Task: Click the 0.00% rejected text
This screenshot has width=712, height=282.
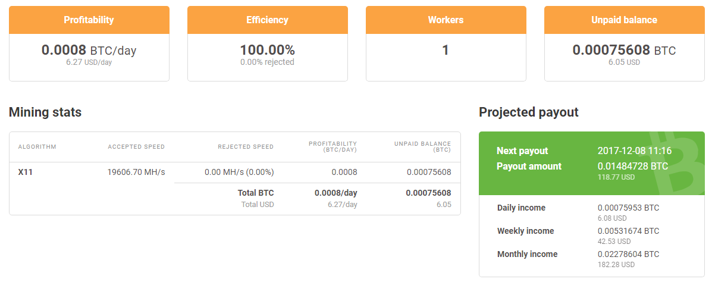Action: point(268,62)
